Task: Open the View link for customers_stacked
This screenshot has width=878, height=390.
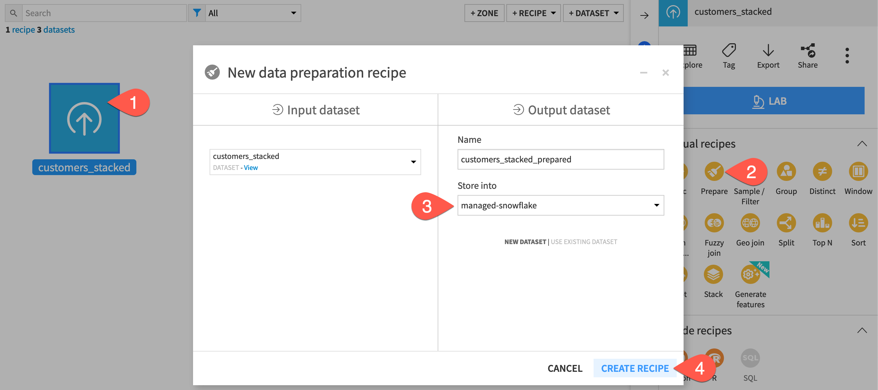Action: [251, 168]
